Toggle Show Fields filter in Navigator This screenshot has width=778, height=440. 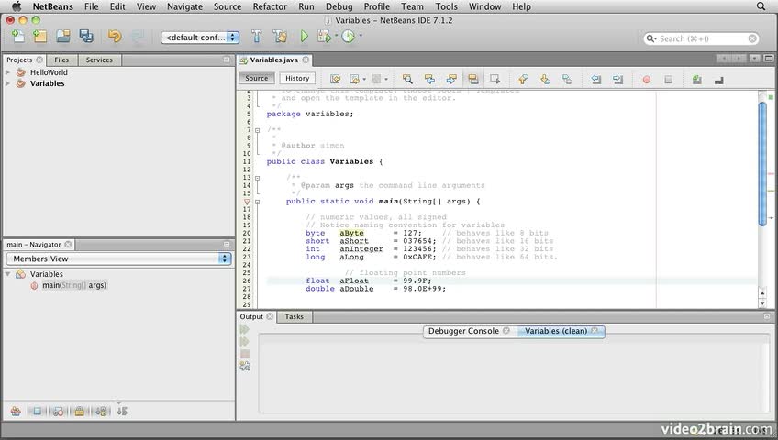click(38, 411)
